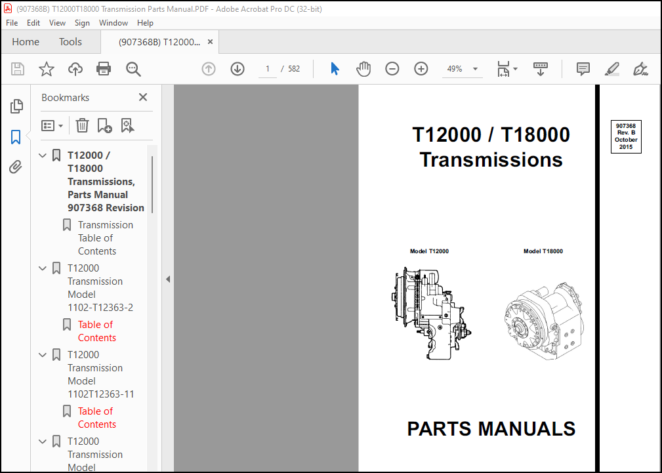This screenshot has height=473, width=662.
Task: Add a new bookmark
Action: point(104,125)
